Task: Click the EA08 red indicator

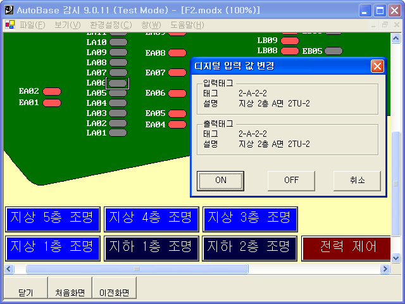Action: click(x=177, y=53)
